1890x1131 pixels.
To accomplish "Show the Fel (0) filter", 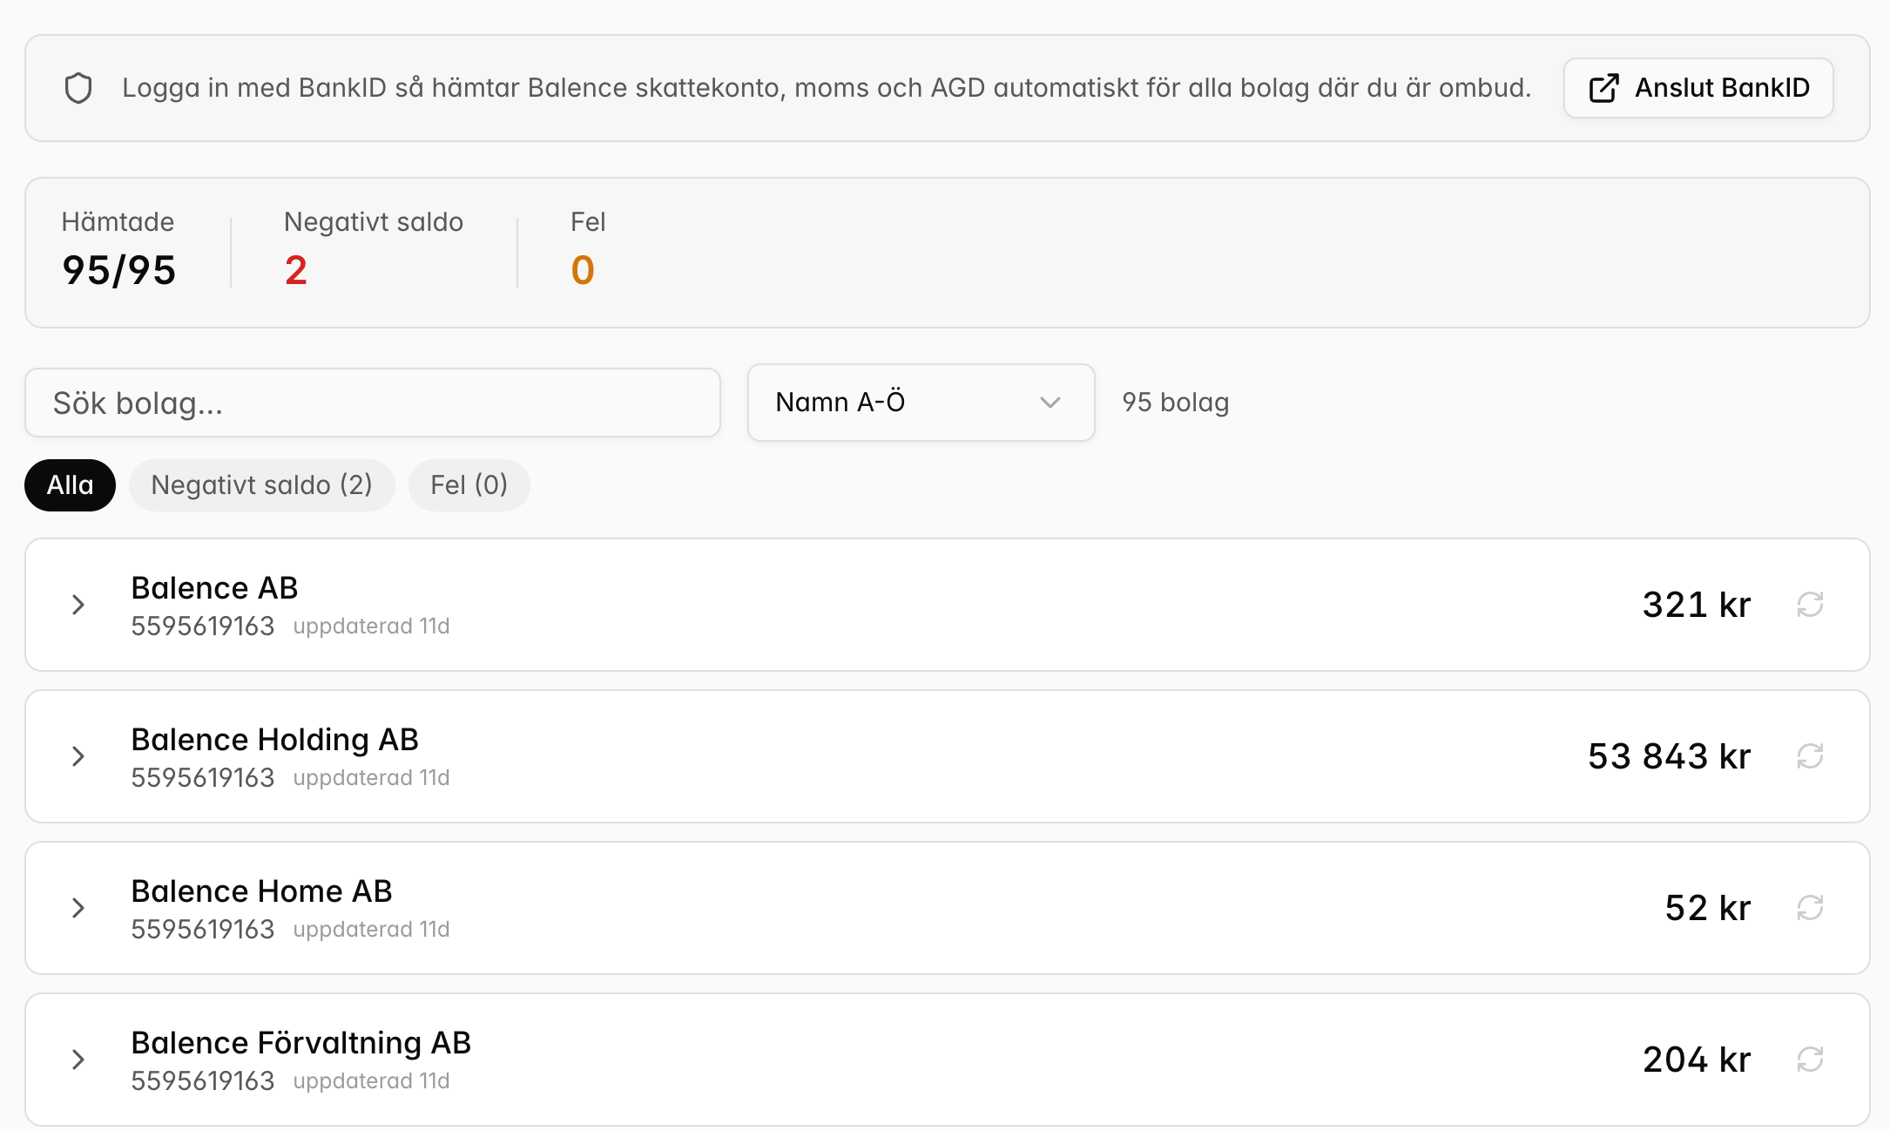I will click(469, 485).
